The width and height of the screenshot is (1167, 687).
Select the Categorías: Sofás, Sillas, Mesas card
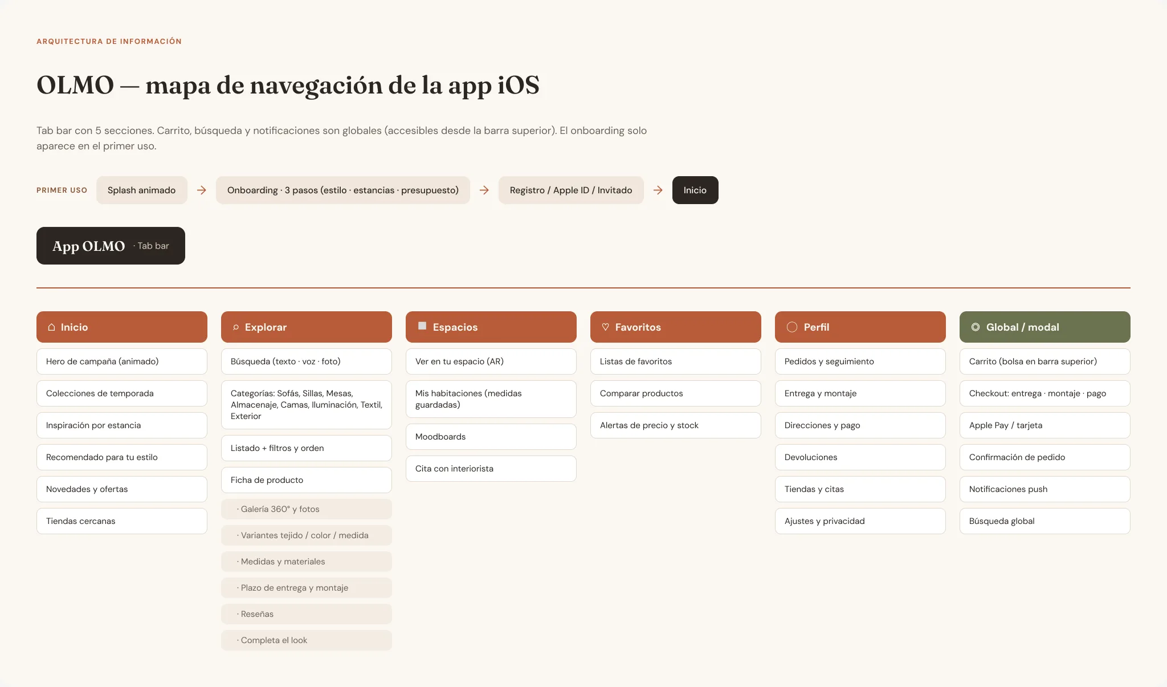pos(307,405)
